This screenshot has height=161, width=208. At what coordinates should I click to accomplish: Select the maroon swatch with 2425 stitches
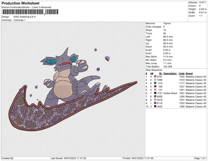pos(155,107)
